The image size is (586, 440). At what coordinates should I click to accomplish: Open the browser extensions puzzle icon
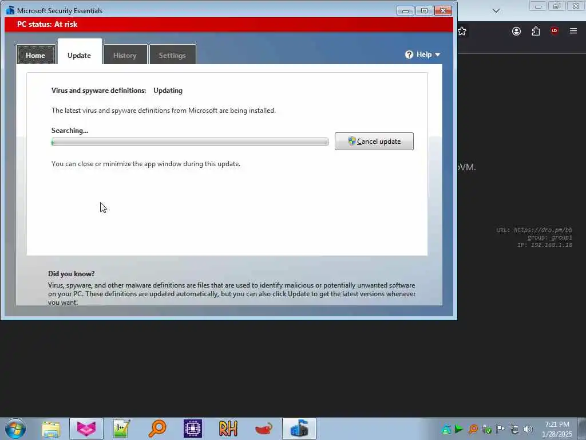(x=536, y=31)
